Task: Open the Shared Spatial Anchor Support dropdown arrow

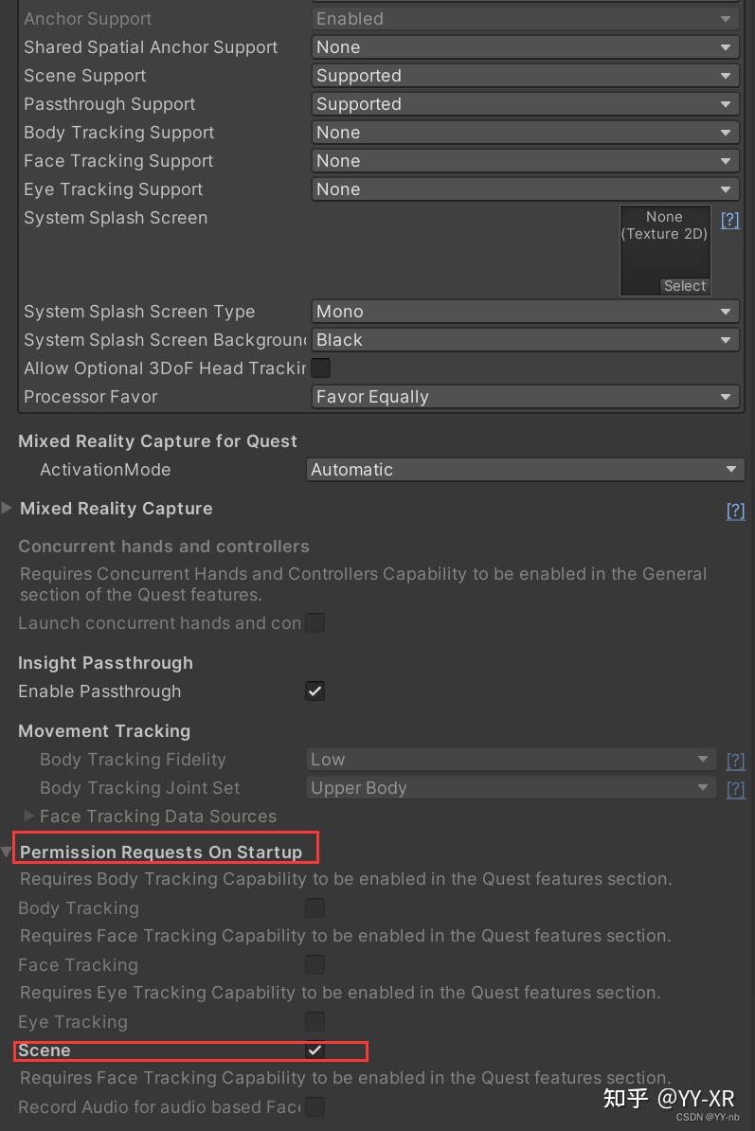Action: point(726,46)
